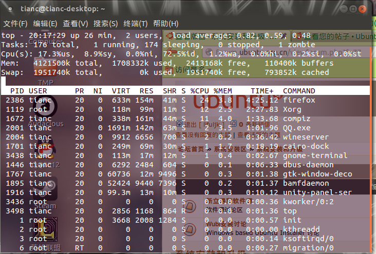The height and width of the screenshot is (254, 376).
Task: Select the gtk-window-deco process name
Action: [x=317, y=174]
